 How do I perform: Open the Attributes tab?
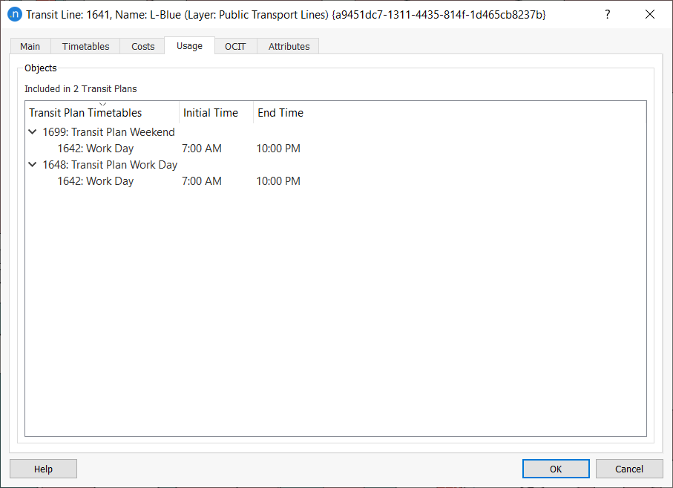pos(288,45)
